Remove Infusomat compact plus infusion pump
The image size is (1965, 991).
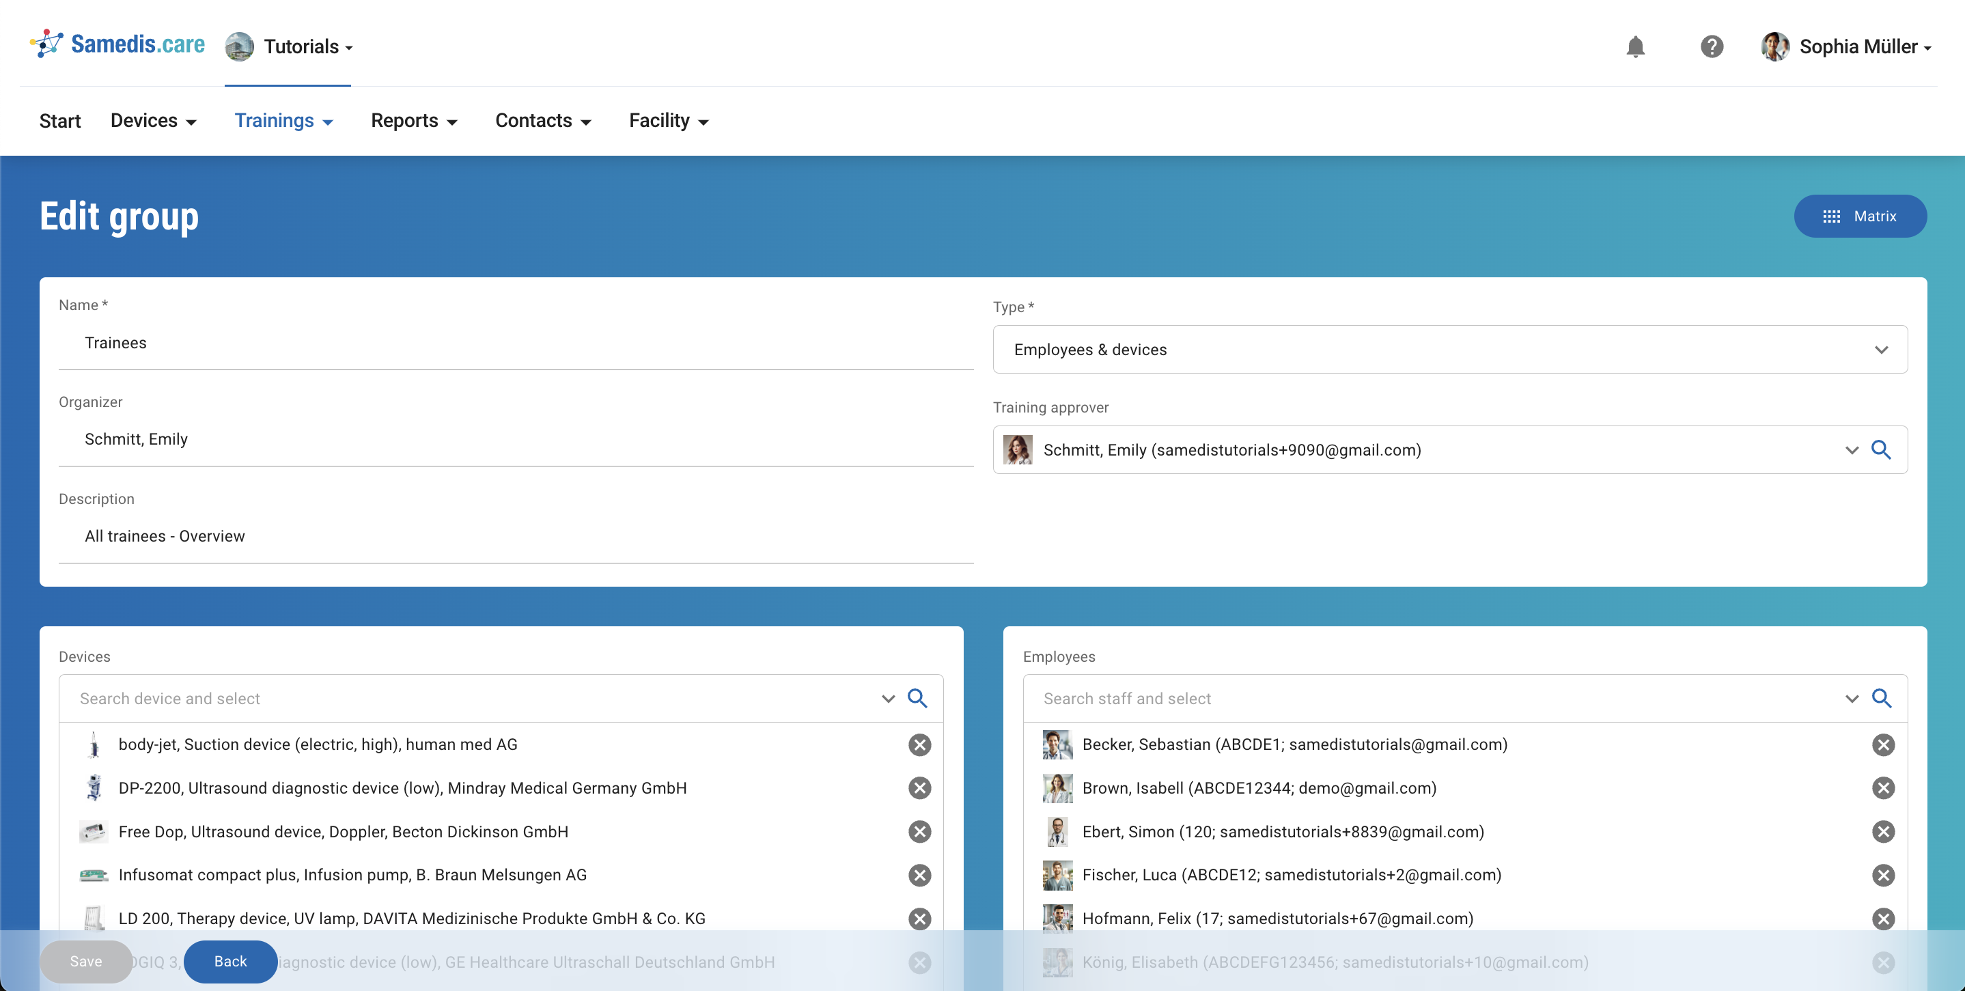(x=920, y=875)
